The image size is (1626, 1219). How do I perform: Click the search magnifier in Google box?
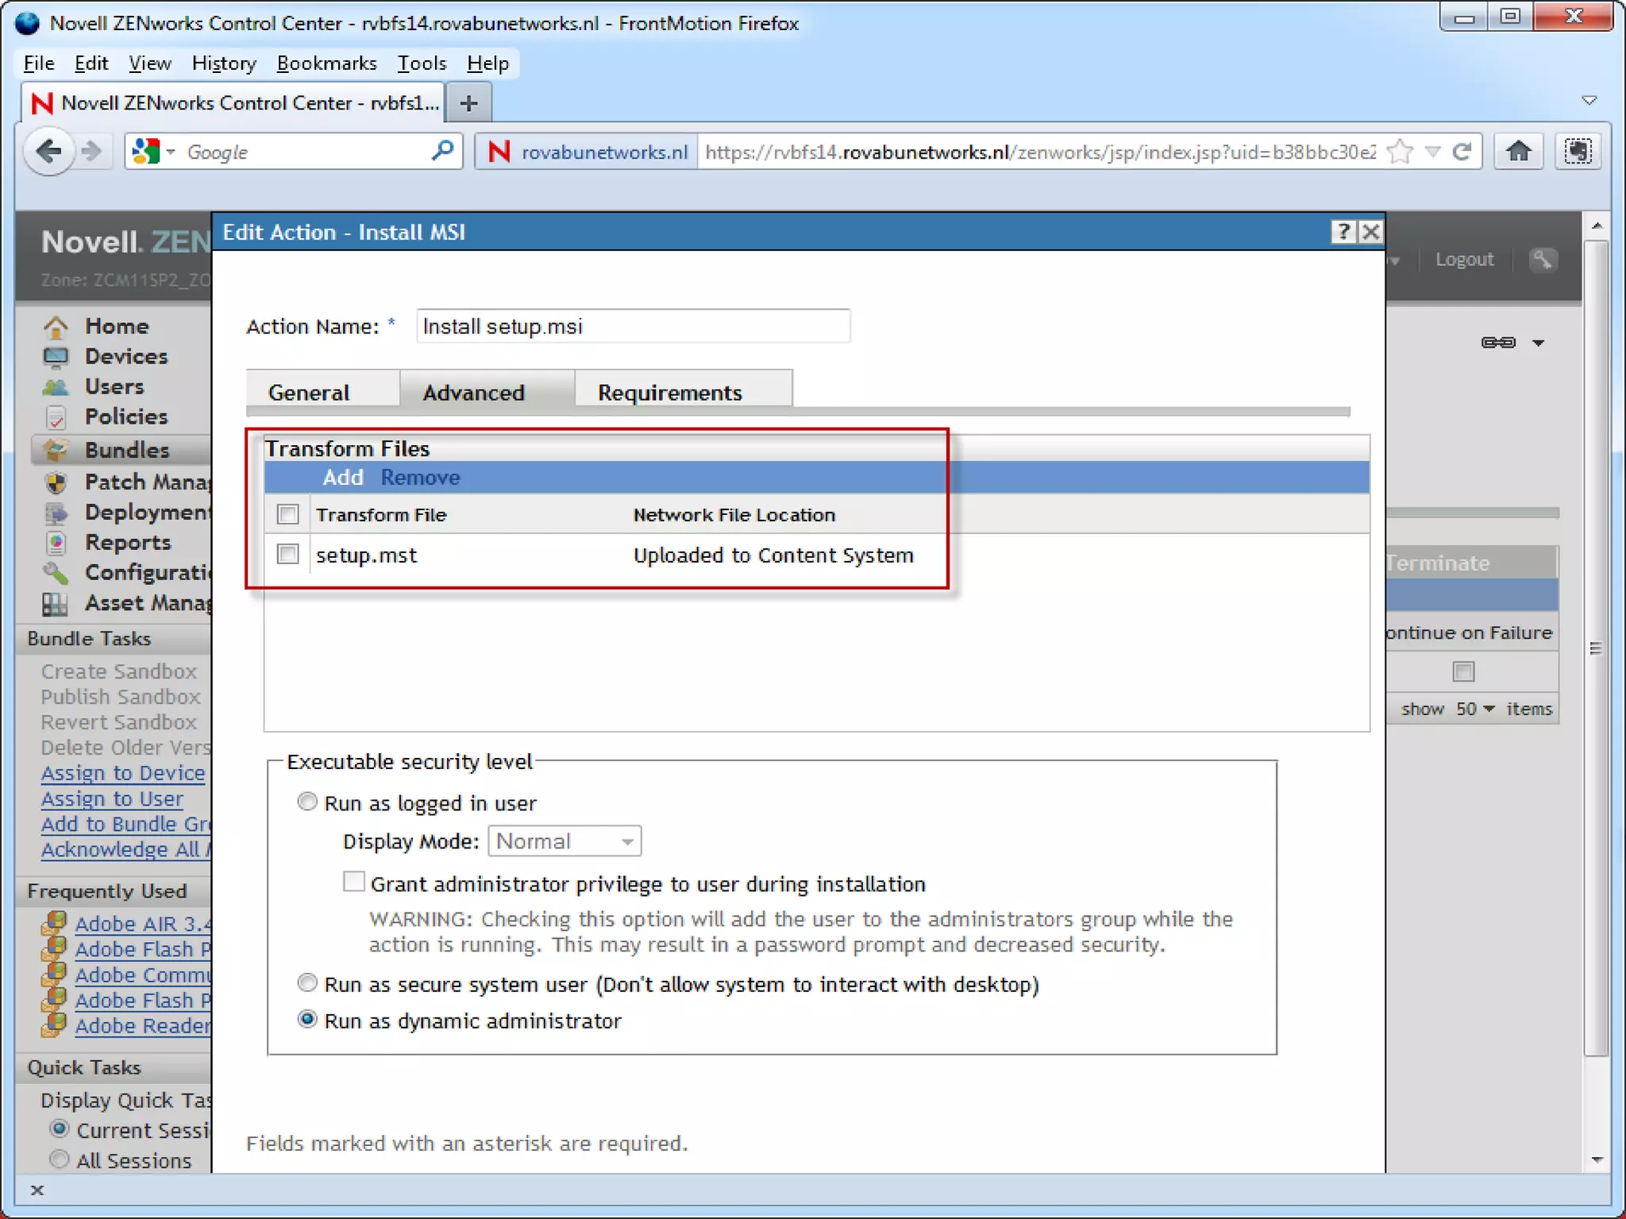(x=442, y=150)
